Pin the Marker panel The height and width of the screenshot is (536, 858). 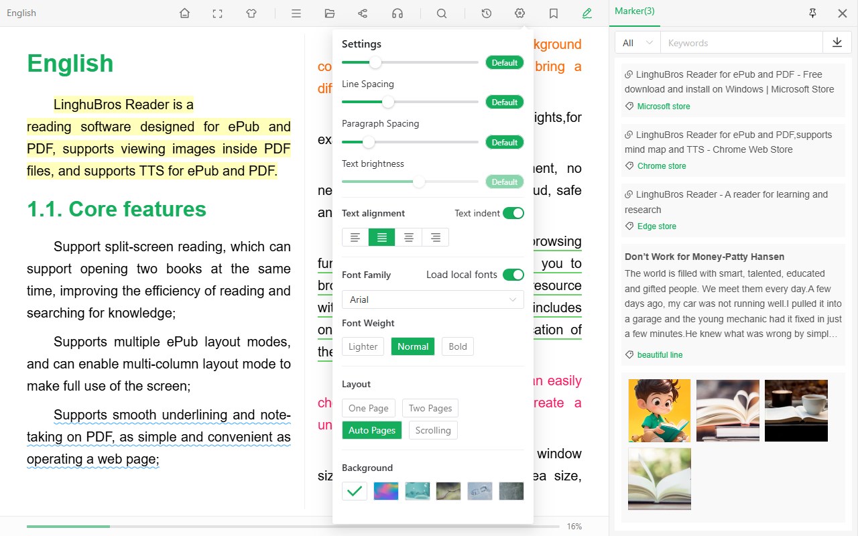(x=812, y=13)
